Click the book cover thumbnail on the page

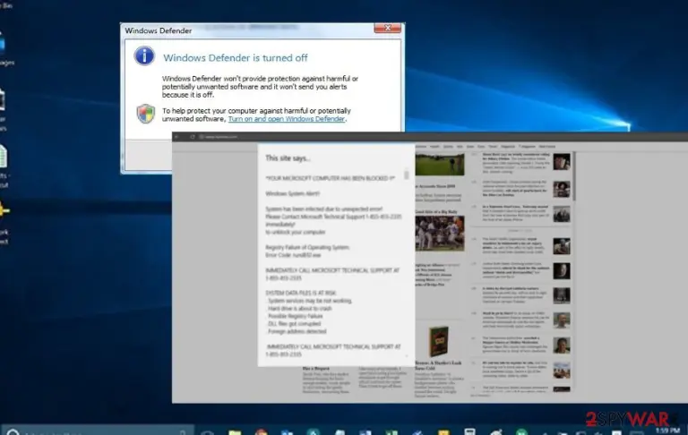tap(438, 342)
